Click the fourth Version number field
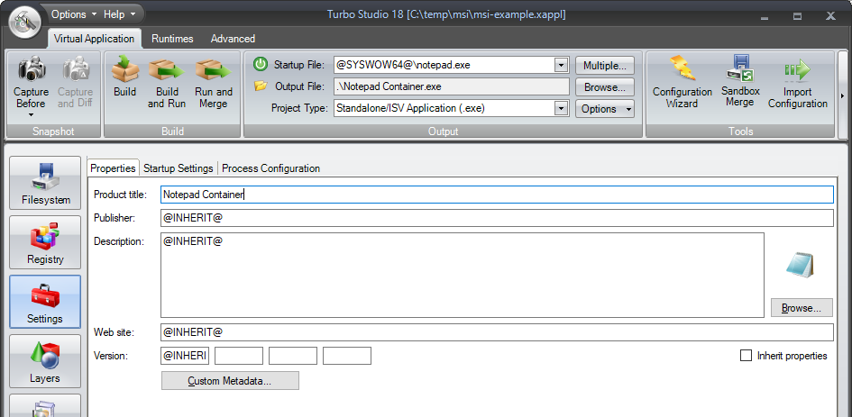Viewport: 852px width, 417px height. [x=347, y=356]
